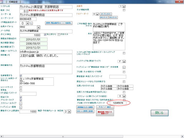Toggle the 税込額から checkbox
184x138 pixels.
tap(45, 35)
